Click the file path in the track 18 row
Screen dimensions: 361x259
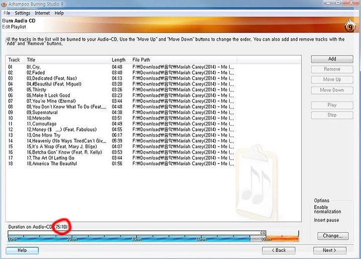point(183,164)
